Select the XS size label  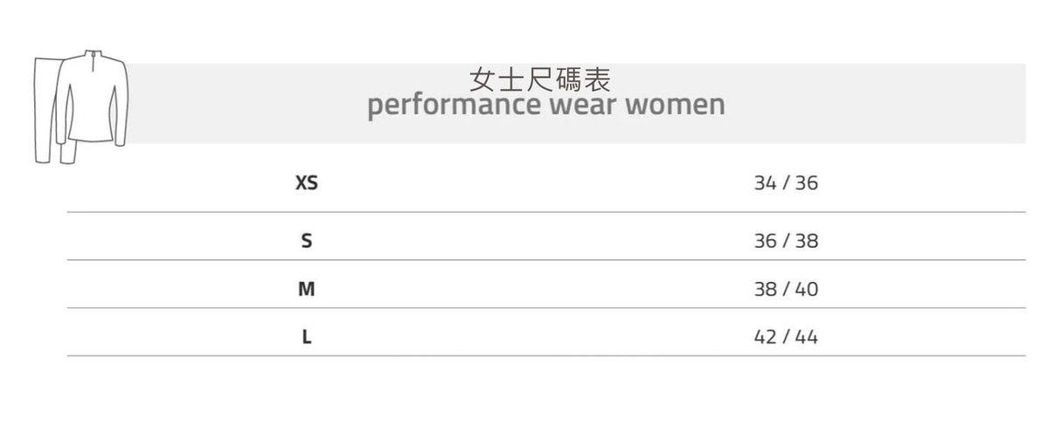click(x=307, y=183)
